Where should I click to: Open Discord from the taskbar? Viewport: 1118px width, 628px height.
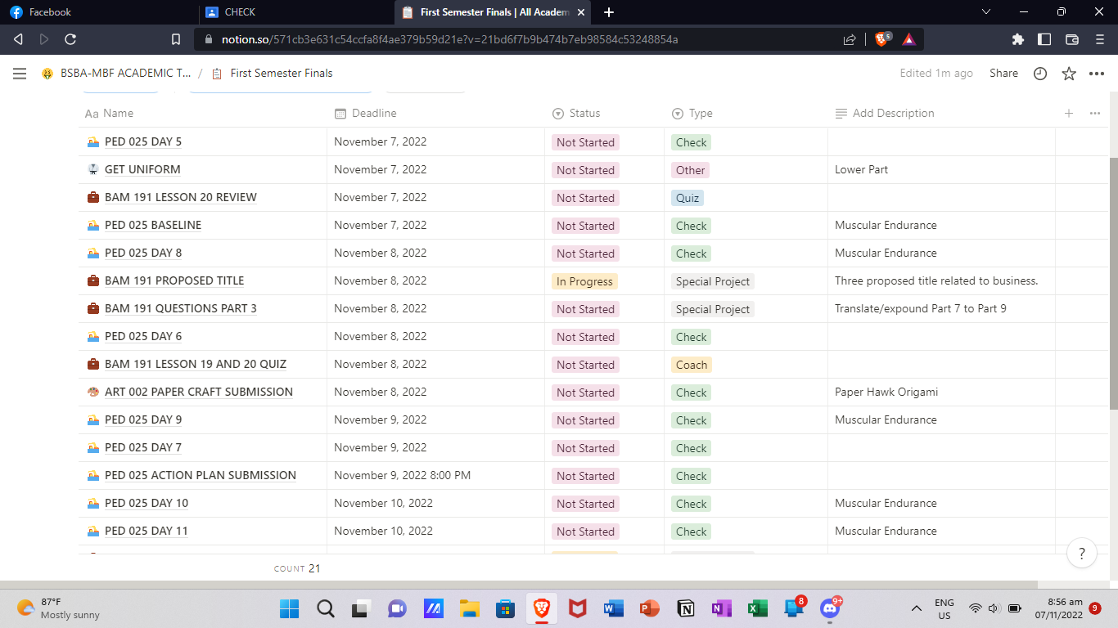pyautogui.click(x=830, y=608)
